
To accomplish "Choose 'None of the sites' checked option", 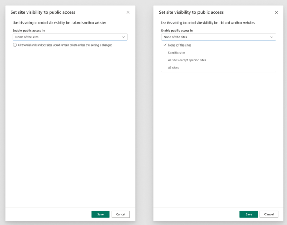I will pos(218,45).
